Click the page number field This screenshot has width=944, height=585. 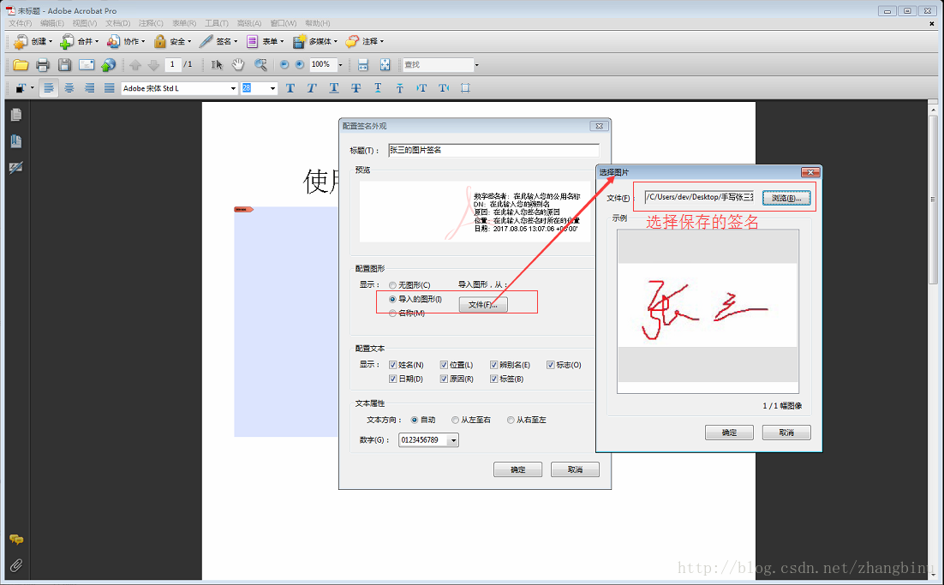pos(173,63)
